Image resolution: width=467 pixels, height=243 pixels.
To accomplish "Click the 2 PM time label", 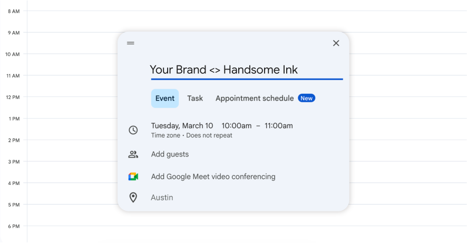I will (x=14, y=140).
